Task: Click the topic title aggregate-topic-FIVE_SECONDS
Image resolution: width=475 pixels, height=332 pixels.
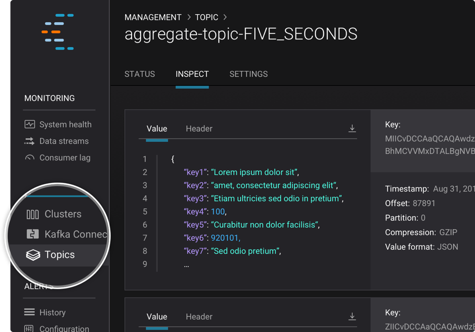Action: tap(241, 34)
